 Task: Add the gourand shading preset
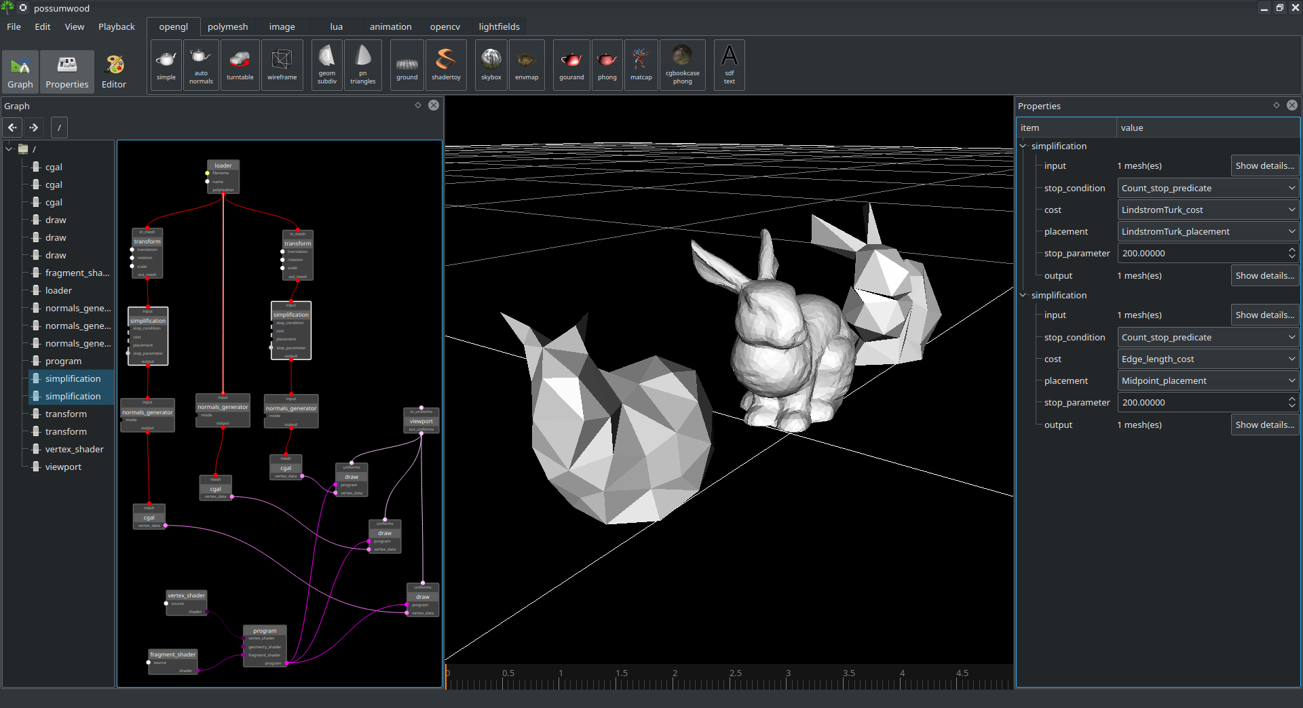pos(571,65)
